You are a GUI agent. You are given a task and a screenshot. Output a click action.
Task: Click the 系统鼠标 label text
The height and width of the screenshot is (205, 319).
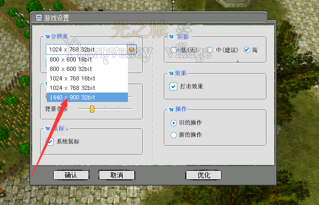point(68,141)
